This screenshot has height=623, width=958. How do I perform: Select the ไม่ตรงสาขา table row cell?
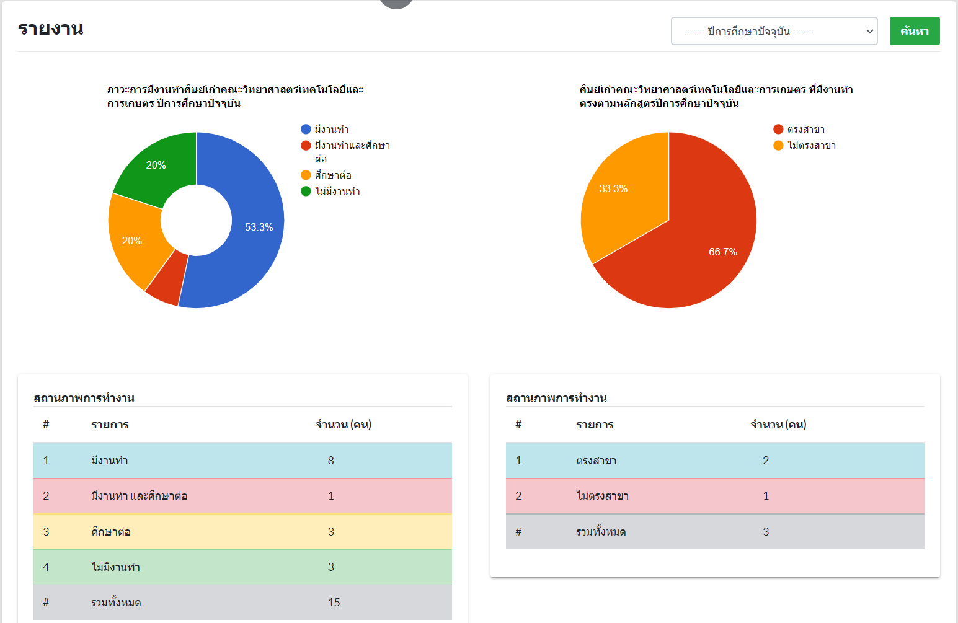(602, 496)
